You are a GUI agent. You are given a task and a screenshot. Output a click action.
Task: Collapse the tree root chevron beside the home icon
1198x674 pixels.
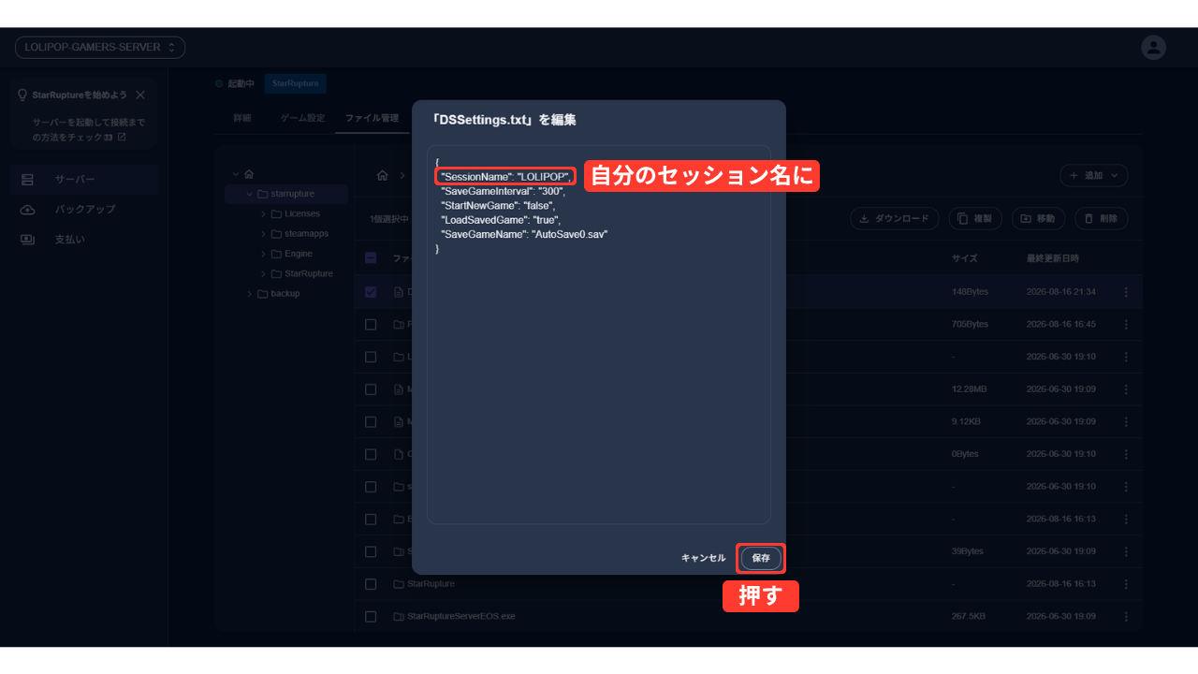236,174
